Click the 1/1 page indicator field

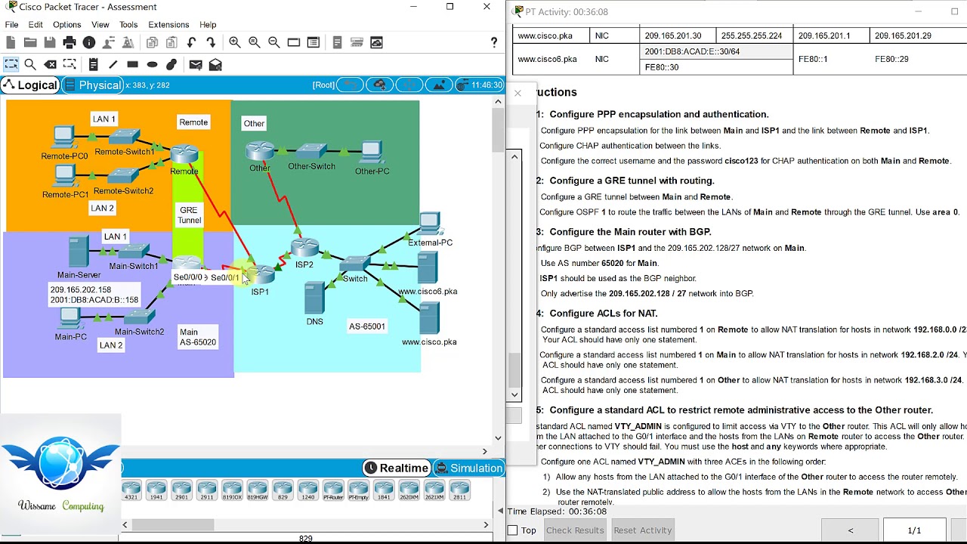(x=914, y=530)
